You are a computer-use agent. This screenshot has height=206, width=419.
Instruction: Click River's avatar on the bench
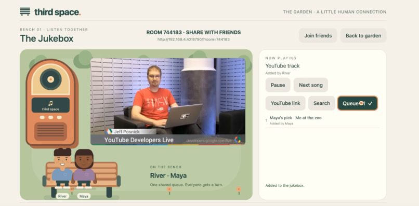(x=62, y=168)
